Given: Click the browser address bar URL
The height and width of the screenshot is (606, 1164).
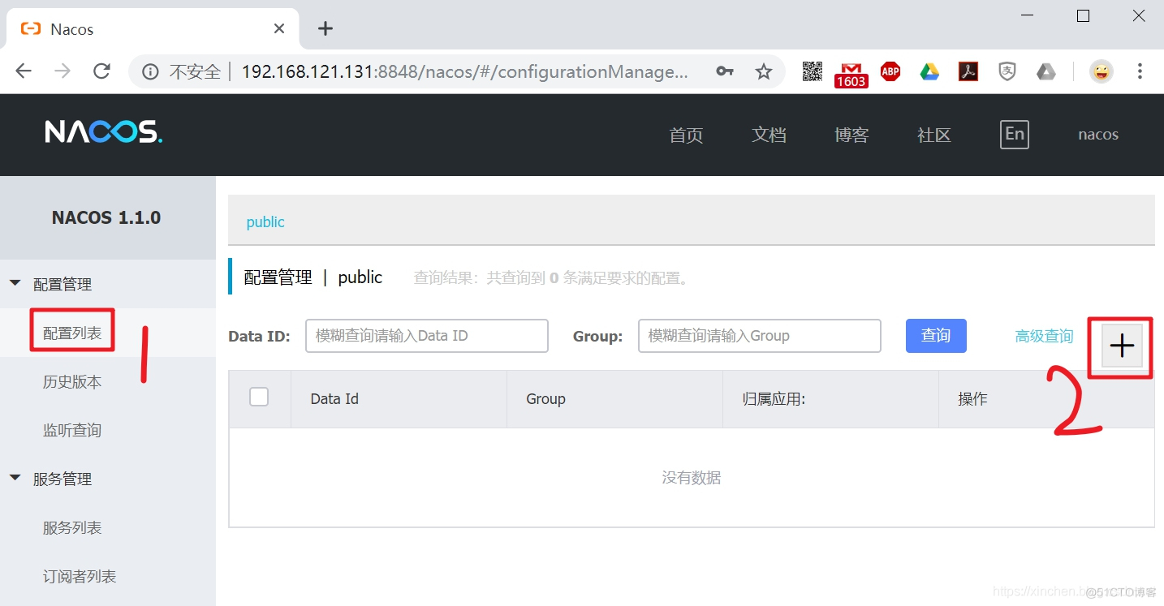Looking at the screenshot, I should (x=464, y=71).
